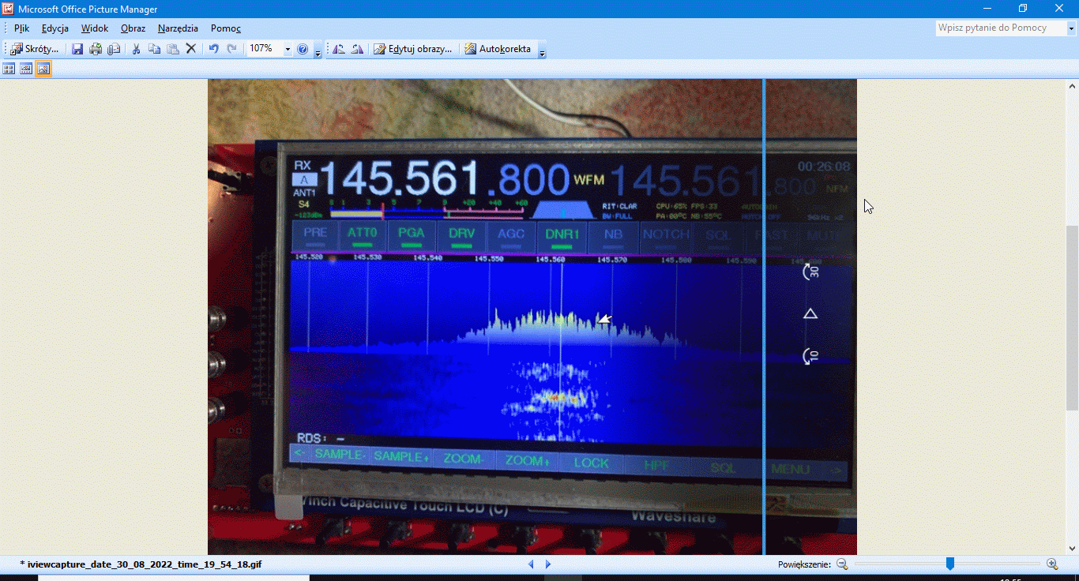Switch to Single Picture view
Viewport: 1079px width, 581px height.
point(43,69)
